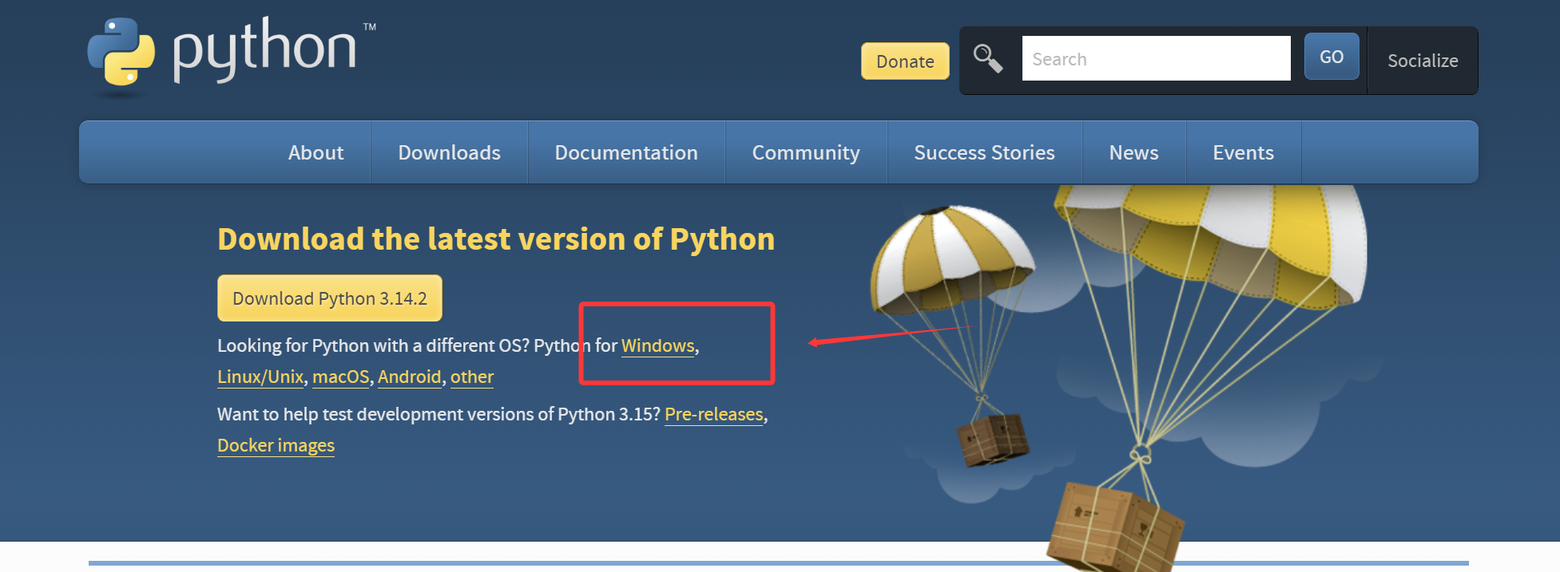1560x572 pixels.
Task: Open the Community menu
Action: pos(806,152)
